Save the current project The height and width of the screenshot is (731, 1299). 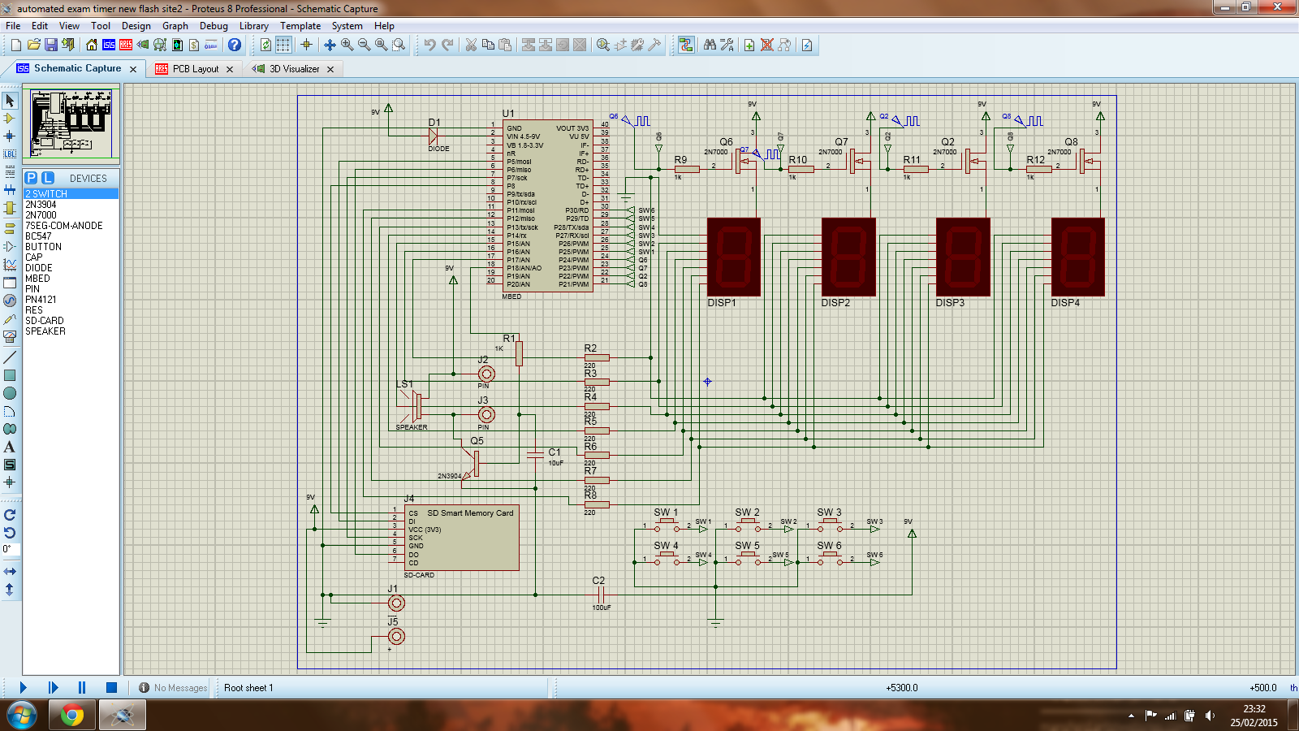(x=52, y=45)
